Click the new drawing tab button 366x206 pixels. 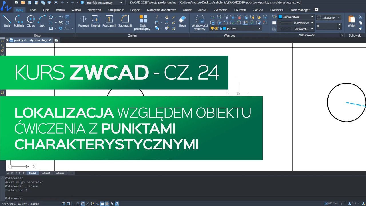(x=56, y=40)
